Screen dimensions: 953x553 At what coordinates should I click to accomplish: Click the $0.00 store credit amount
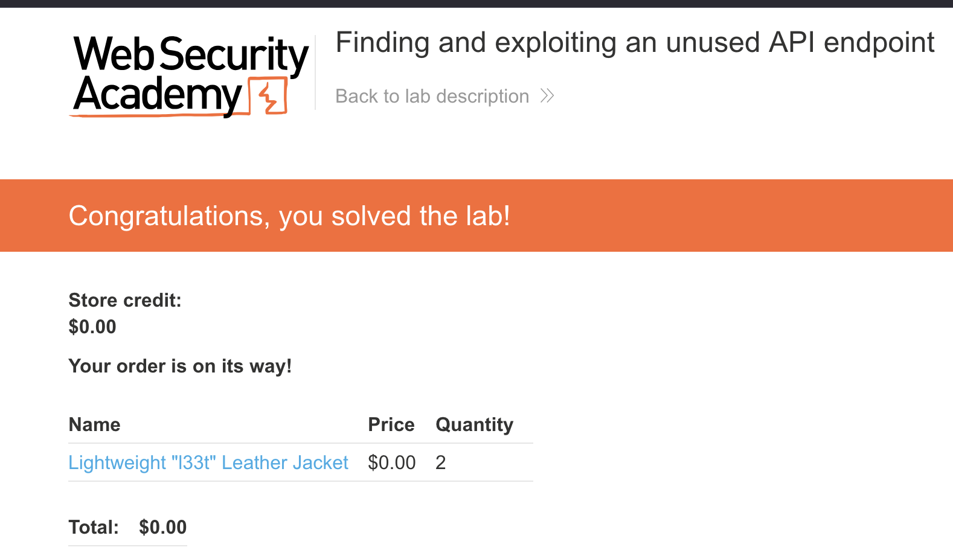point(92,327)
